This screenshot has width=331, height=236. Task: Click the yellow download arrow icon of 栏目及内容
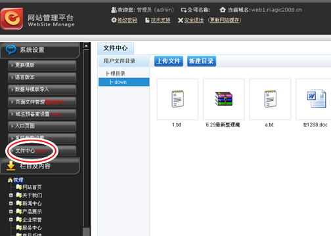point(11,166)
